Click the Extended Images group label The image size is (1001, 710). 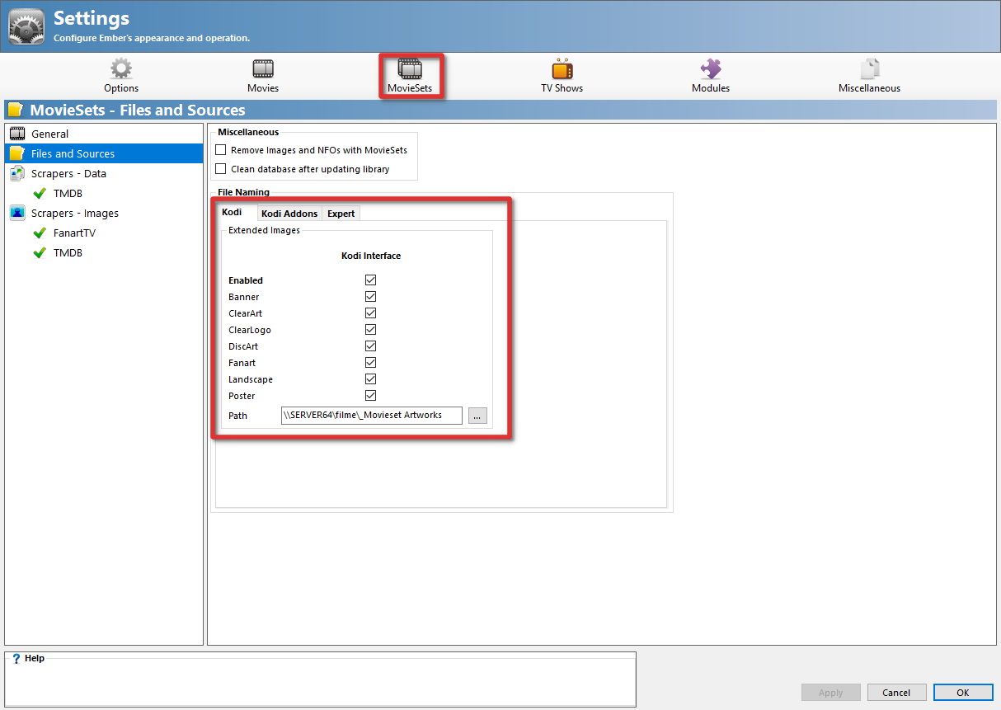[x=264, y=230]
